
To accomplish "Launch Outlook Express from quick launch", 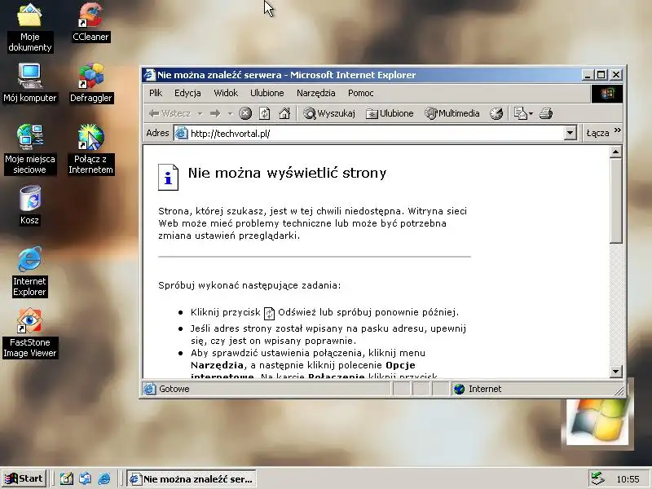I will click(x=86, y=478).
